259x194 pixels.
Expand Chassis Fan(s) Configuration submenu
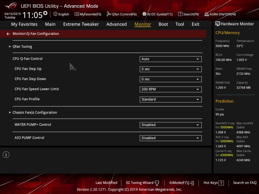(35, 112)
